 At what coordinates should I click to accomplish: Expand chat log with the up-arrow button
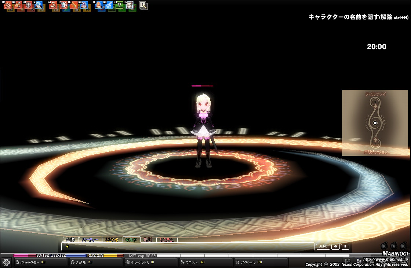click(345, 246)
